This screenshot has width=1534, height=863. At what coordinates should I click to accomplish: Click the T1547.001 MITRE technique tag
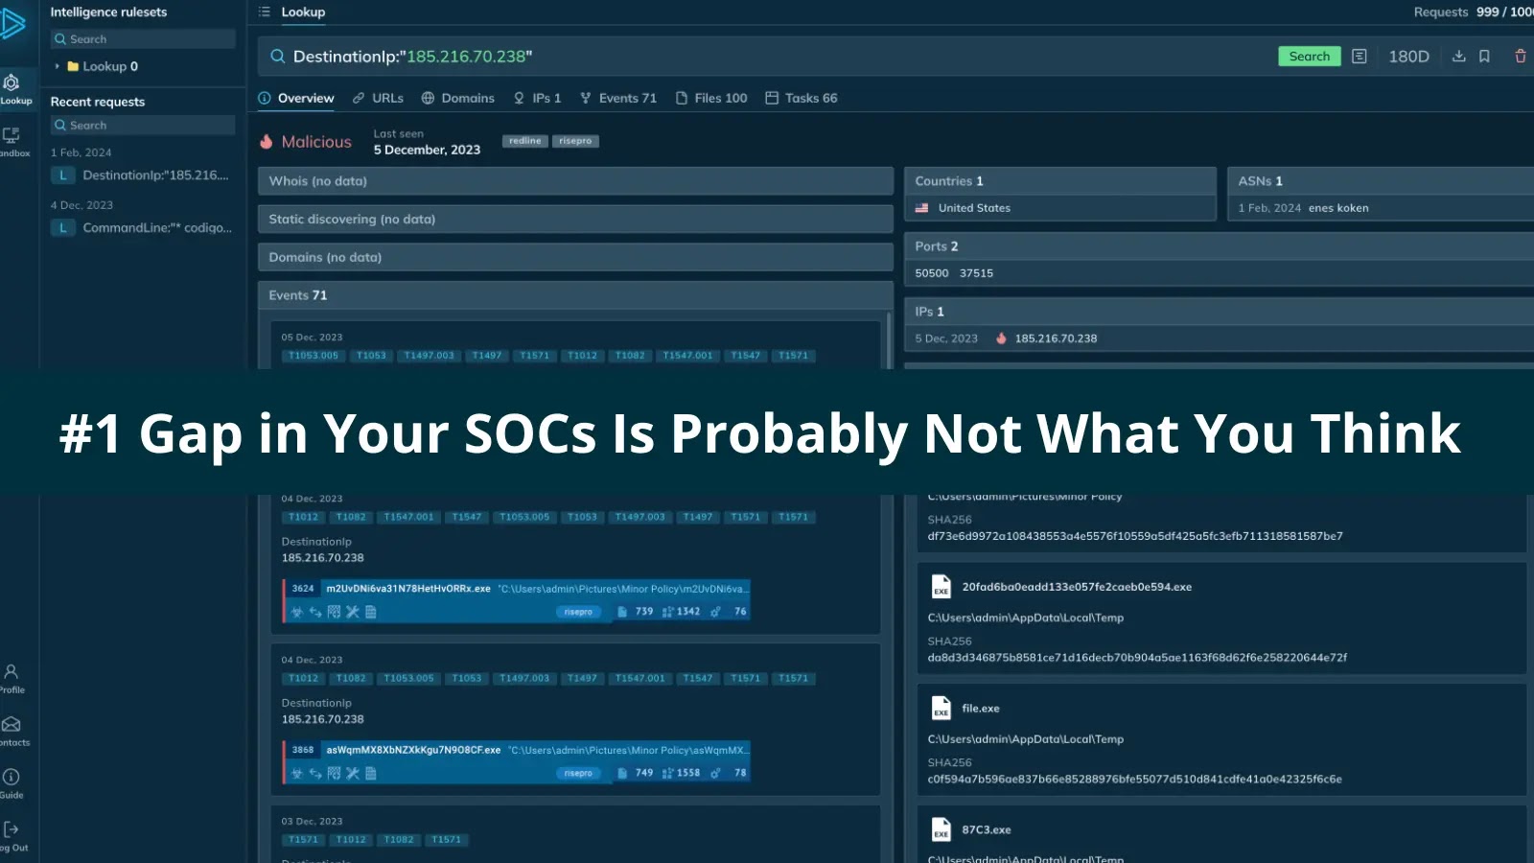click(x=687, y=355)
